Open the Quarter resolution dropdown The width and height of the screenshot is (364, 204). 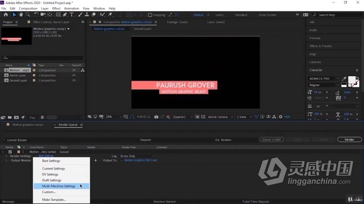[183, 117]
